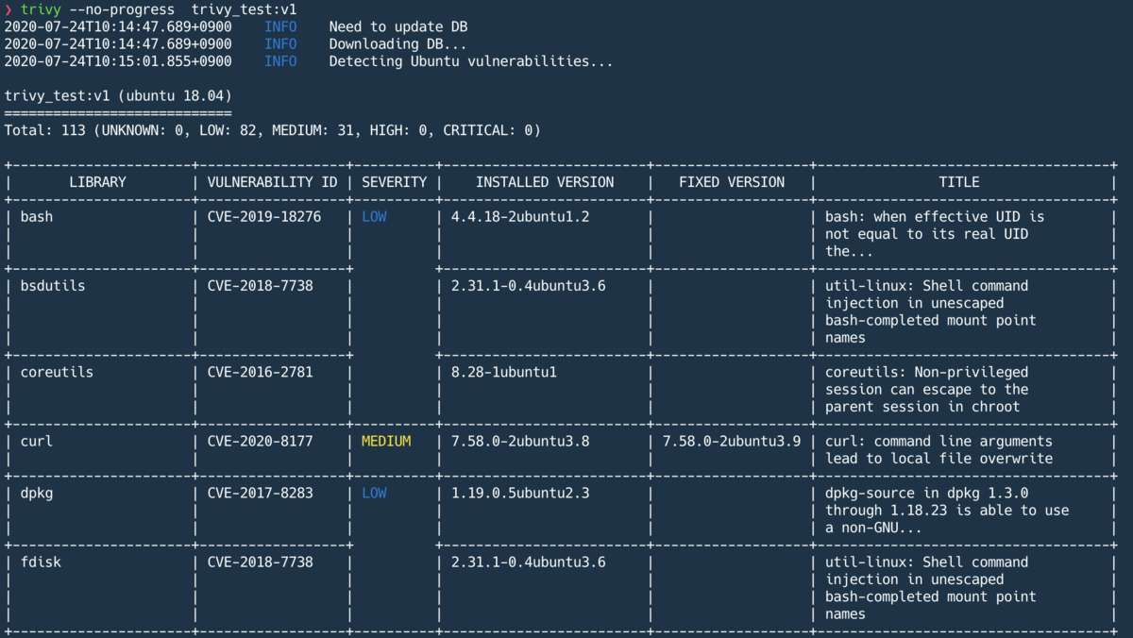Click the FIXED VERSION column header
This screenshot has width=1133, height=638.
732,182
